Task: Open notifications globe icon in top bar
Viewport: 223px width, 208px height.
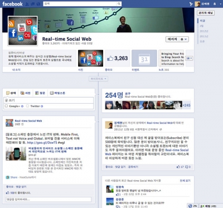Action: [x=38, y=4]
